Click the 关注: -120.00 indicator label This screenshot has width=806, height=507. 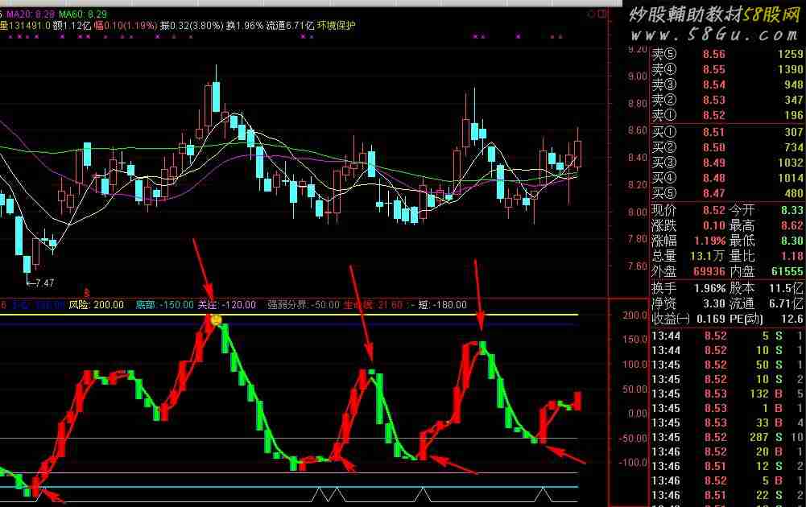[226, 305]
